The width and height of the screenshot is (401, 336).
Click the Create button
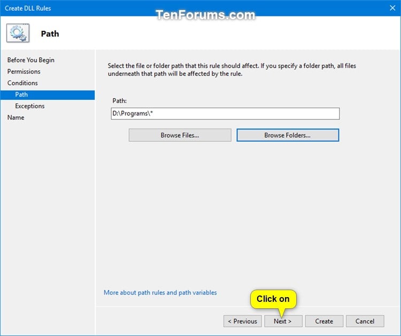(324, 321)
